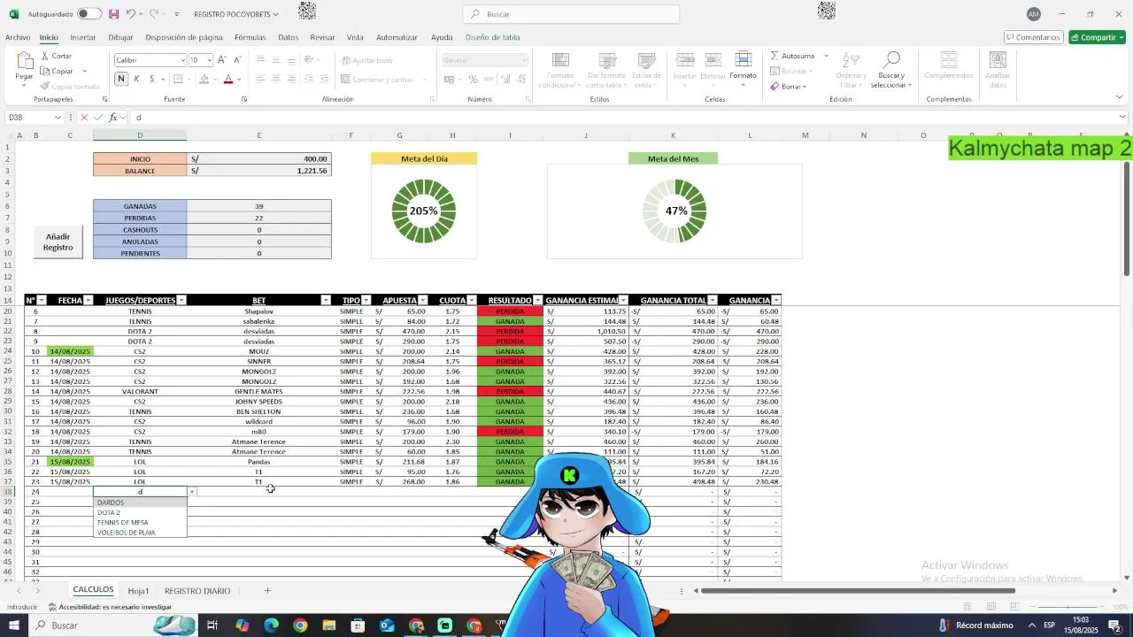1133x637 pixels.
Task: Click the Save diskette icon in title bar
Action: 113,14
